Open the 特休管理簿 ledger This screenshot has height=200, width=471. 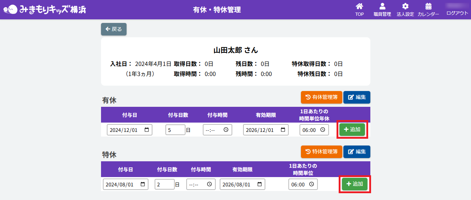tap(321, 152)
